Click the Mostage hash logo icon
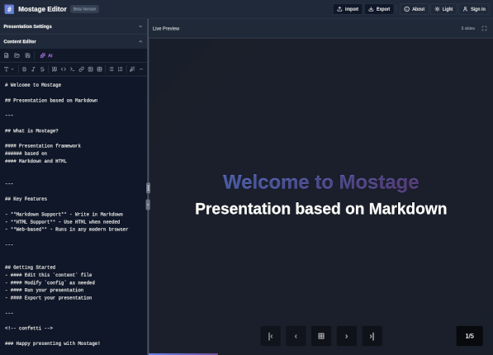493x355 pixels. pyautogui.click(x=9, y=9)
